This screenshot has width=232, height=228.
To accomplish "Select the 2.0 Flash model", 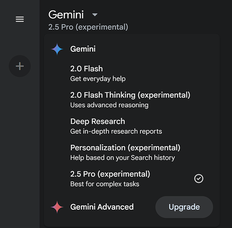I will [x=132, y=74].
